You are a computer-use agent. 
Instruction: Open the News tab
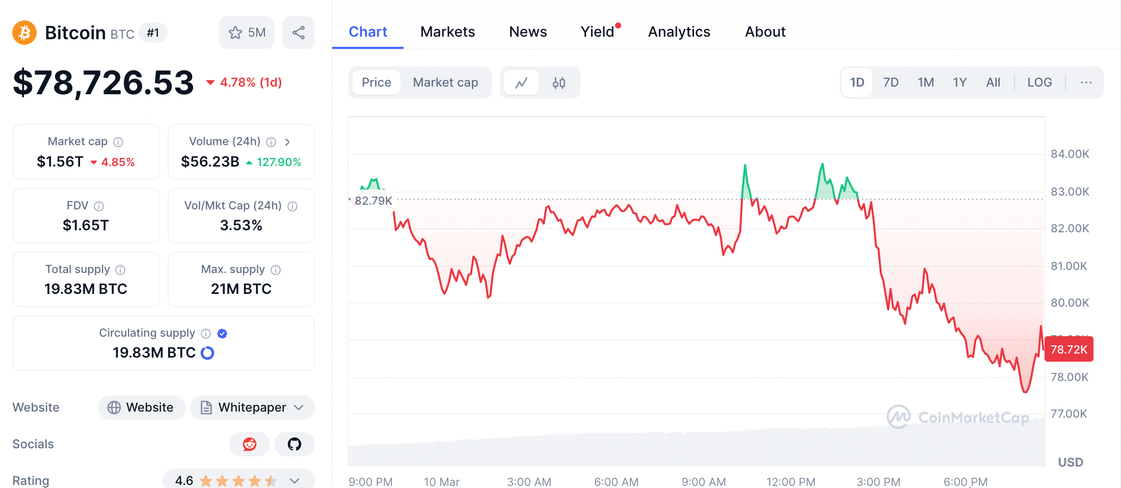[x=528, y=32]
